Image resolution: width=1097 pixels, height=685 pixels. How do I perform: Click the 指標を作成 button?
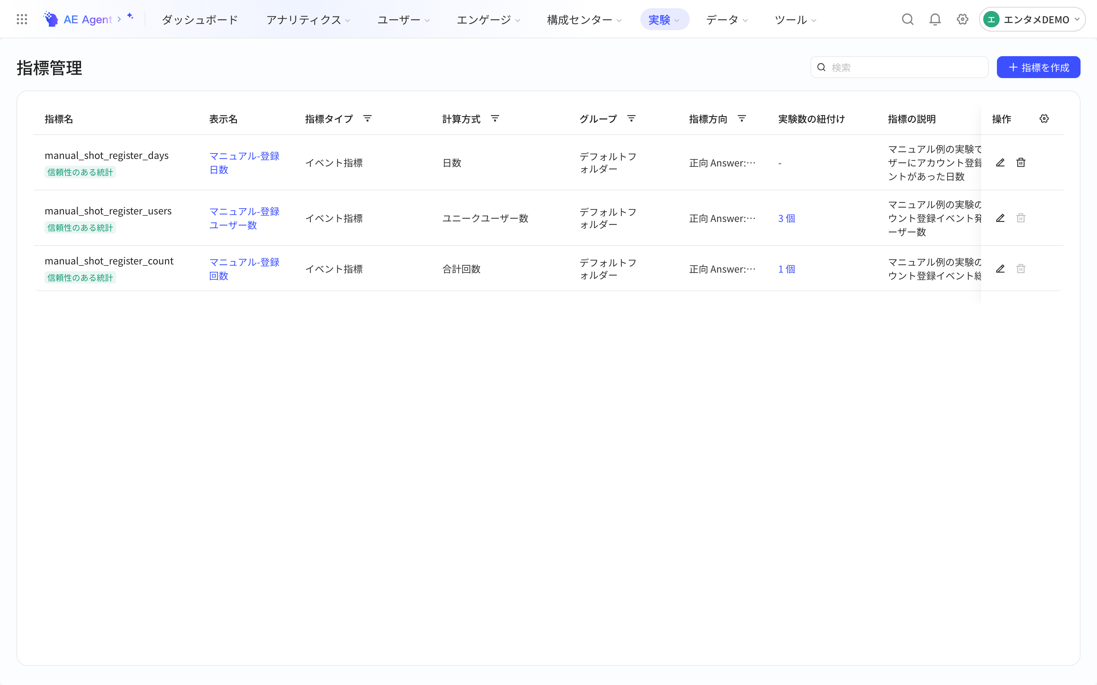tap(1038, 67)
